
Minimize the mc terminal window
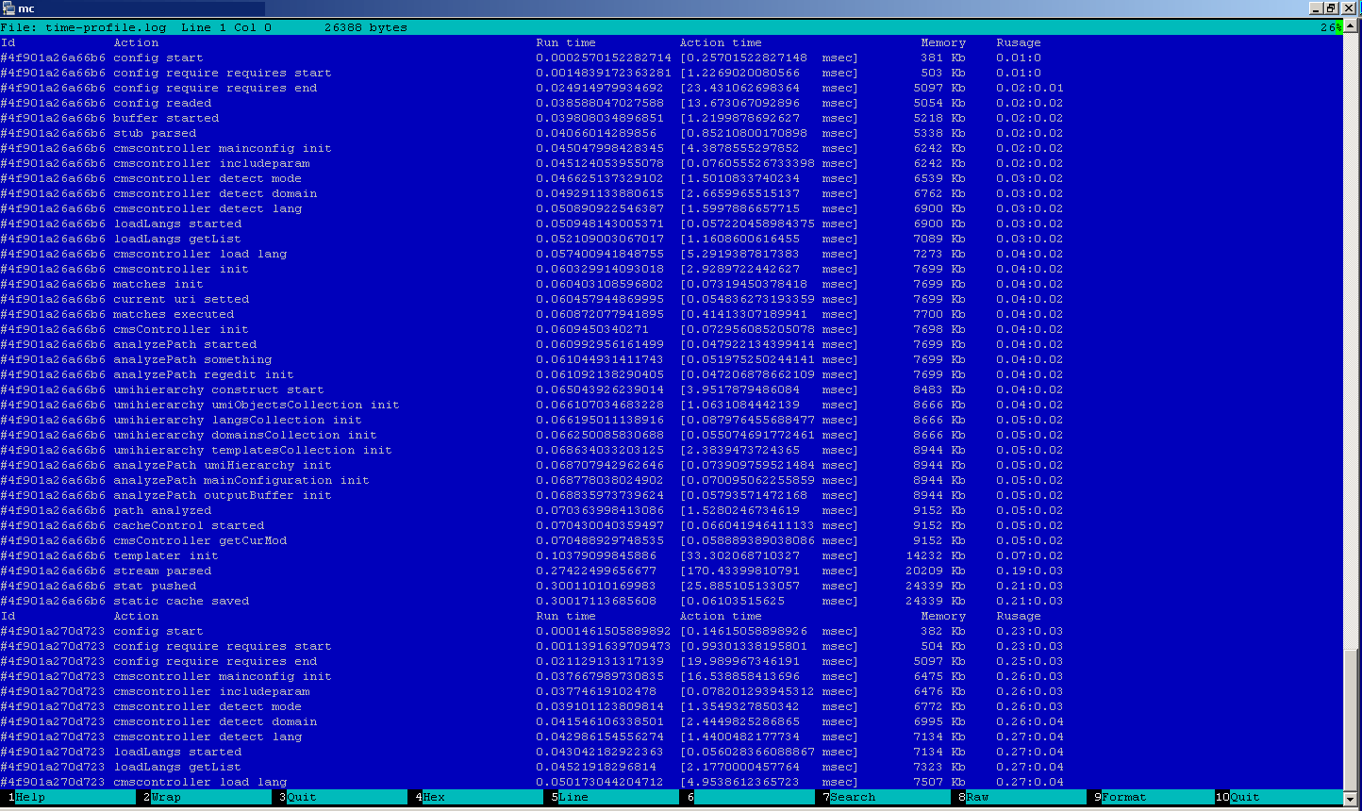pyautogui.click(x=1318, y=8)
